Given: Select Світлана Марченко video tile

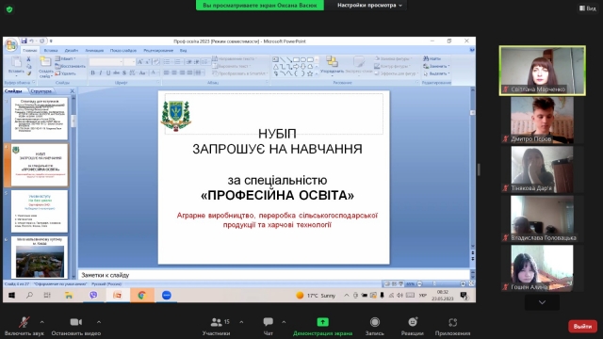Looking at the screenshot, I should (543, 71).
